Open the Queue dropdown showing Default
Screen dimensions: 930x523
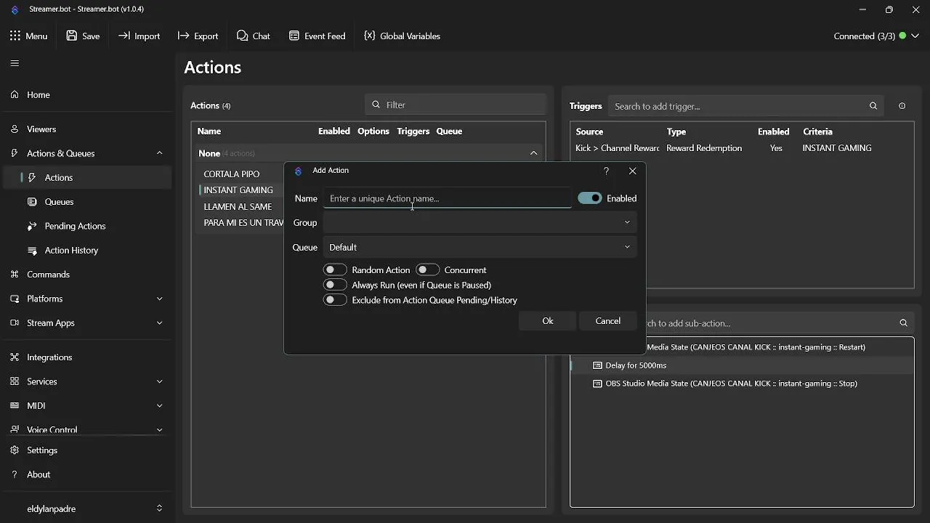pos(480,247)
